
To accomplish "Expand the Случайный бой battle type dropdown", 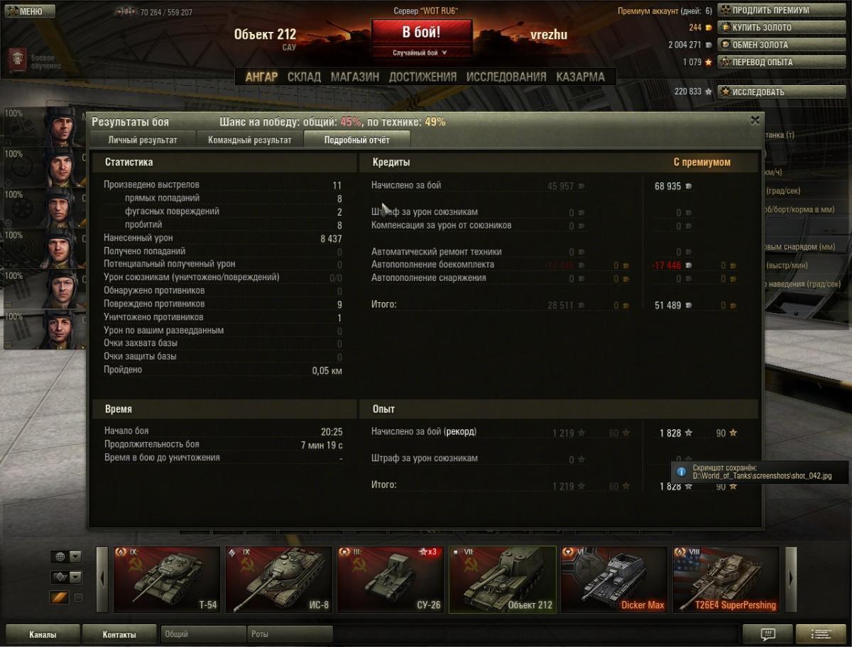I will pyautogui.click(x=421, y=52).
